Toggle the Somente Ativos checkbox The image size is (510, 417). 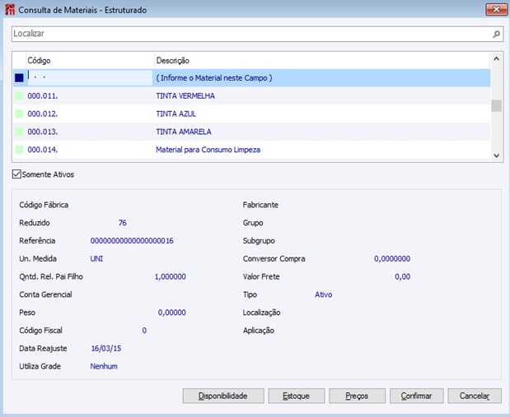pyautogui.click(x=16, y=174)
